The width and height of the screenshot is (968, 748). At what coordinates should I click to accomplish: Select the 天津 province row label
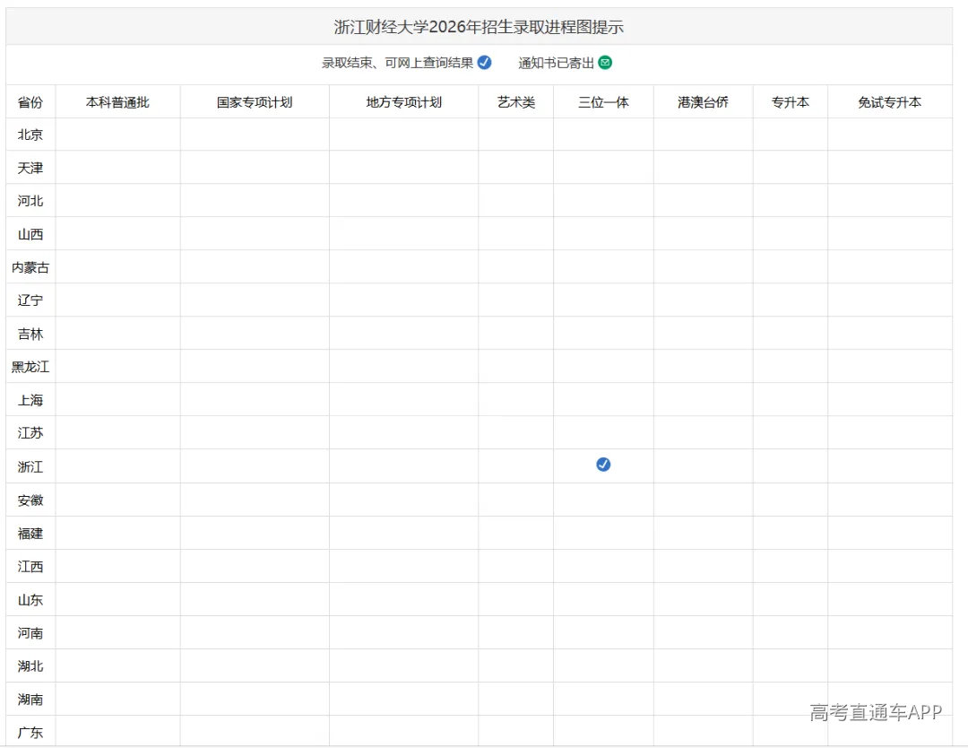[x=30, y=168]
